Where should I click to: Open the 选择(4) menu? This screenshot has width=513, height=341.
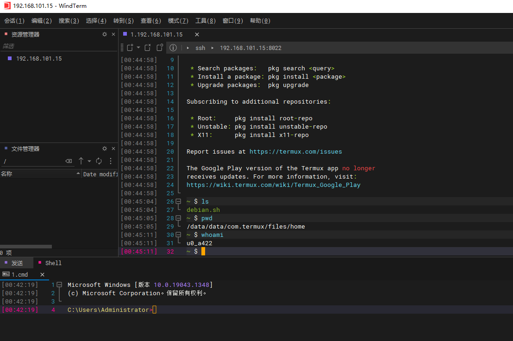[96, 21]
